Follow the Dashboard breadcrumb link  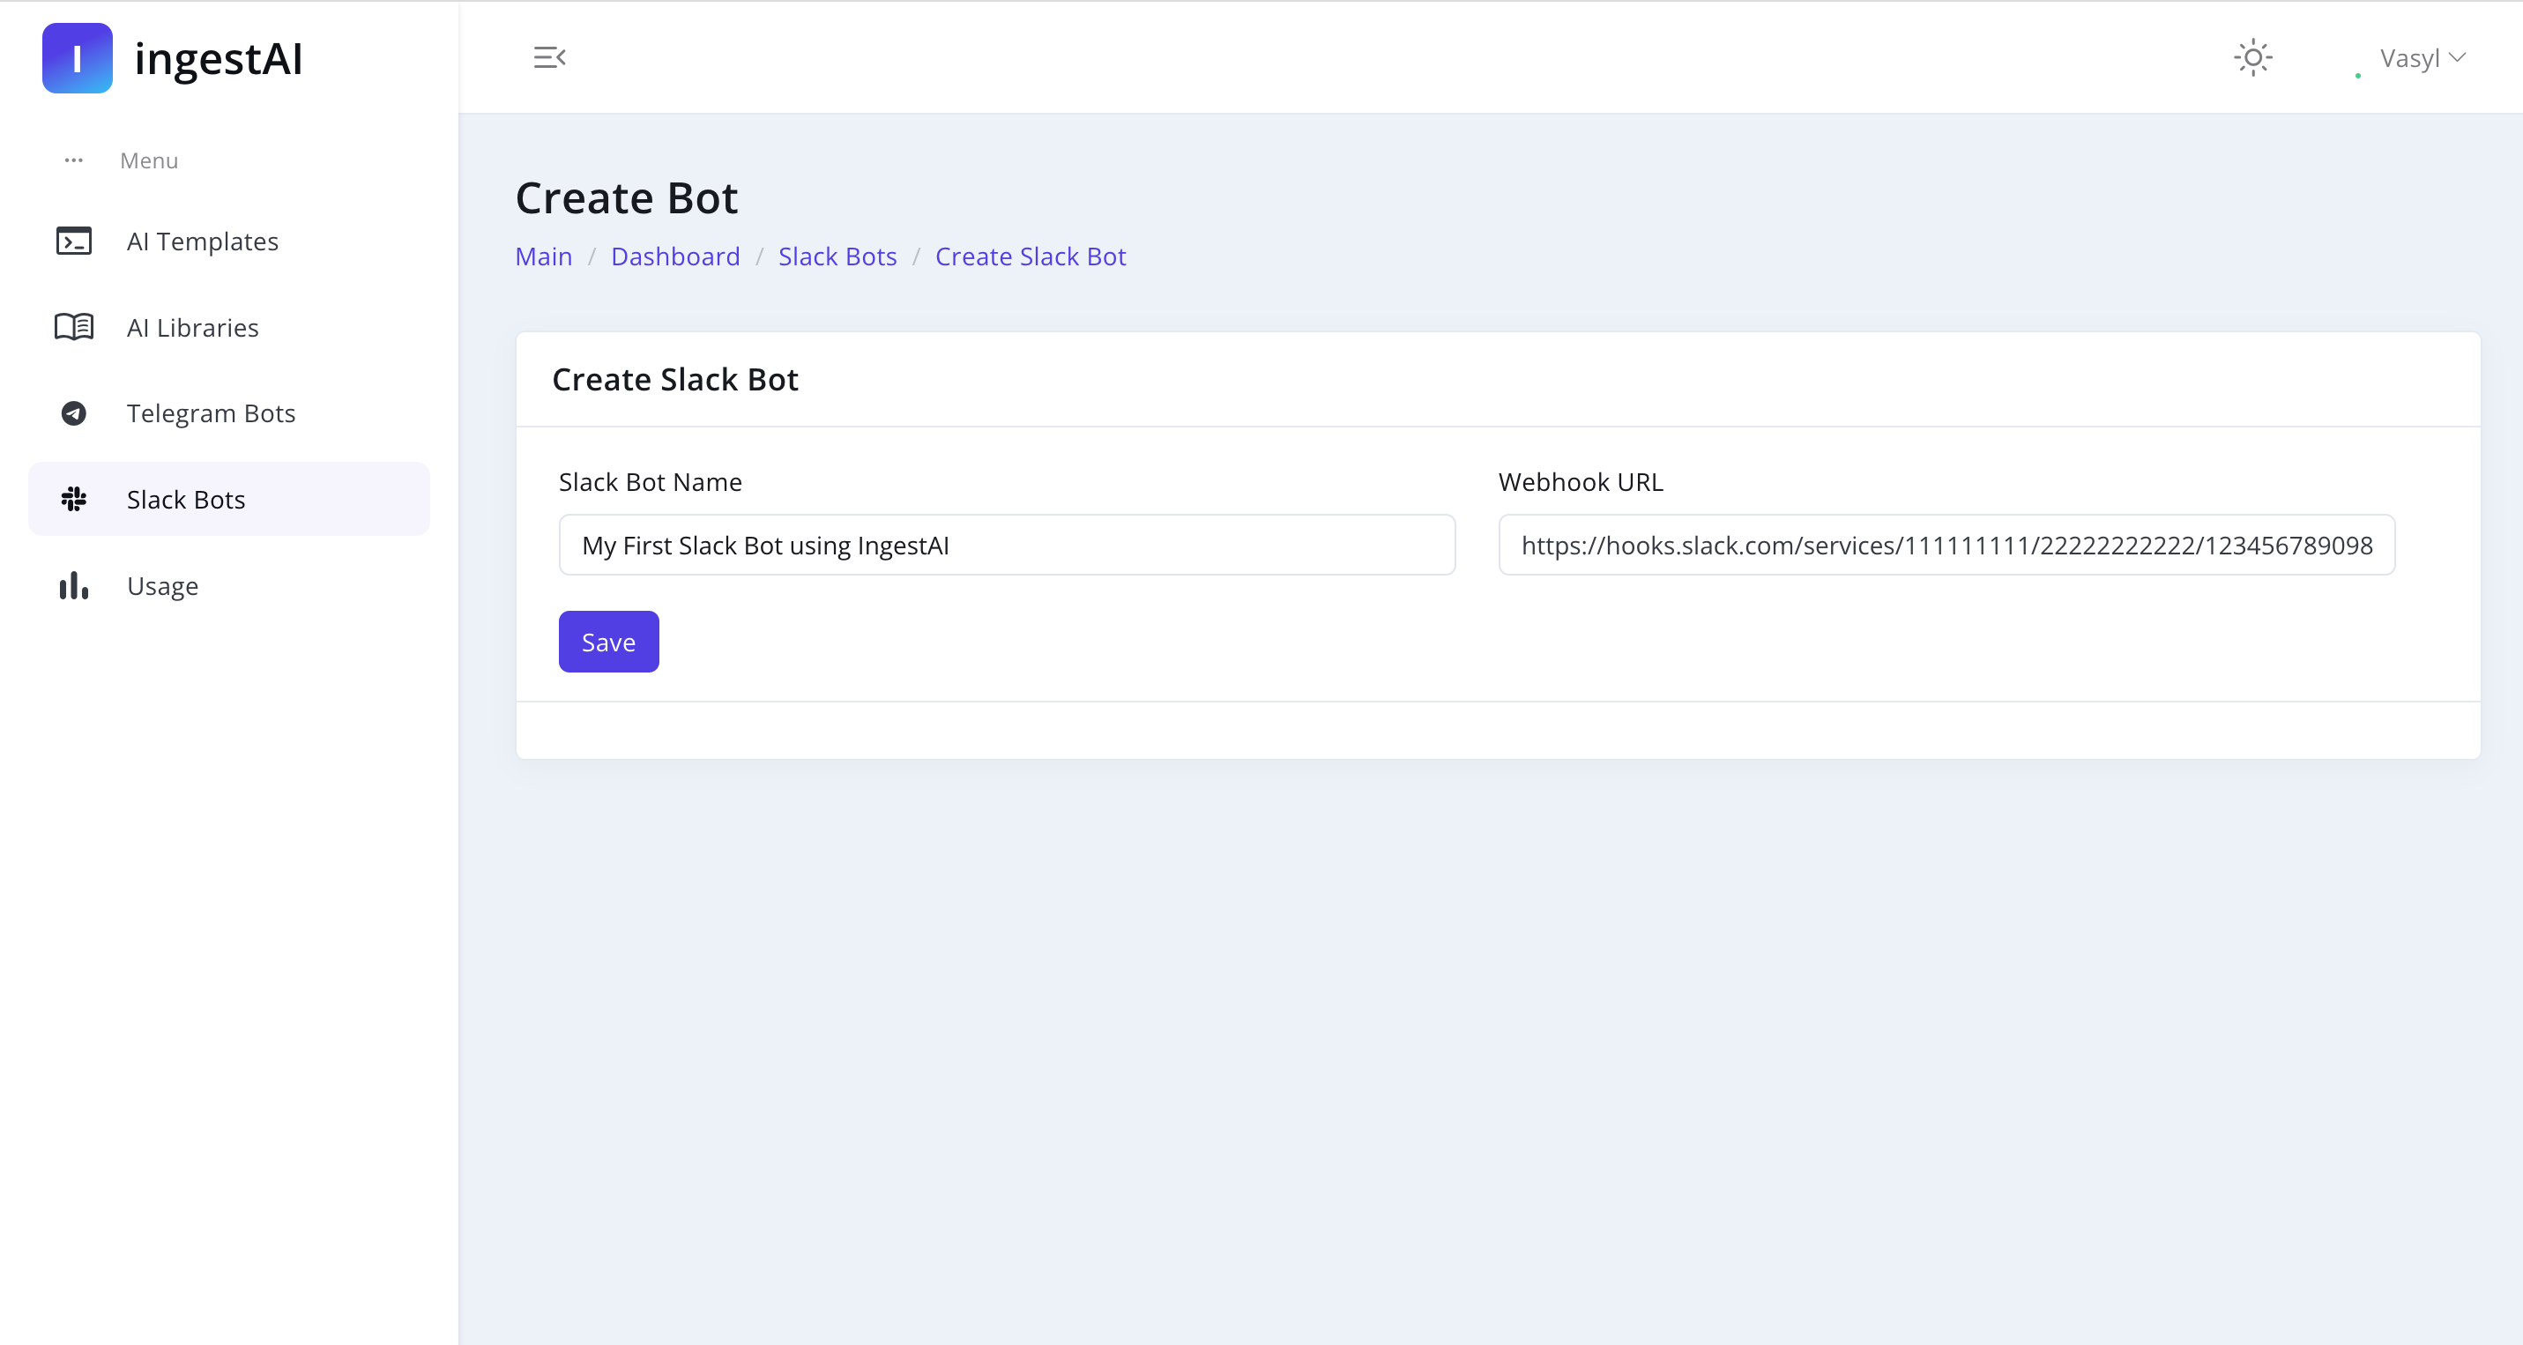[x=676, y=256]
